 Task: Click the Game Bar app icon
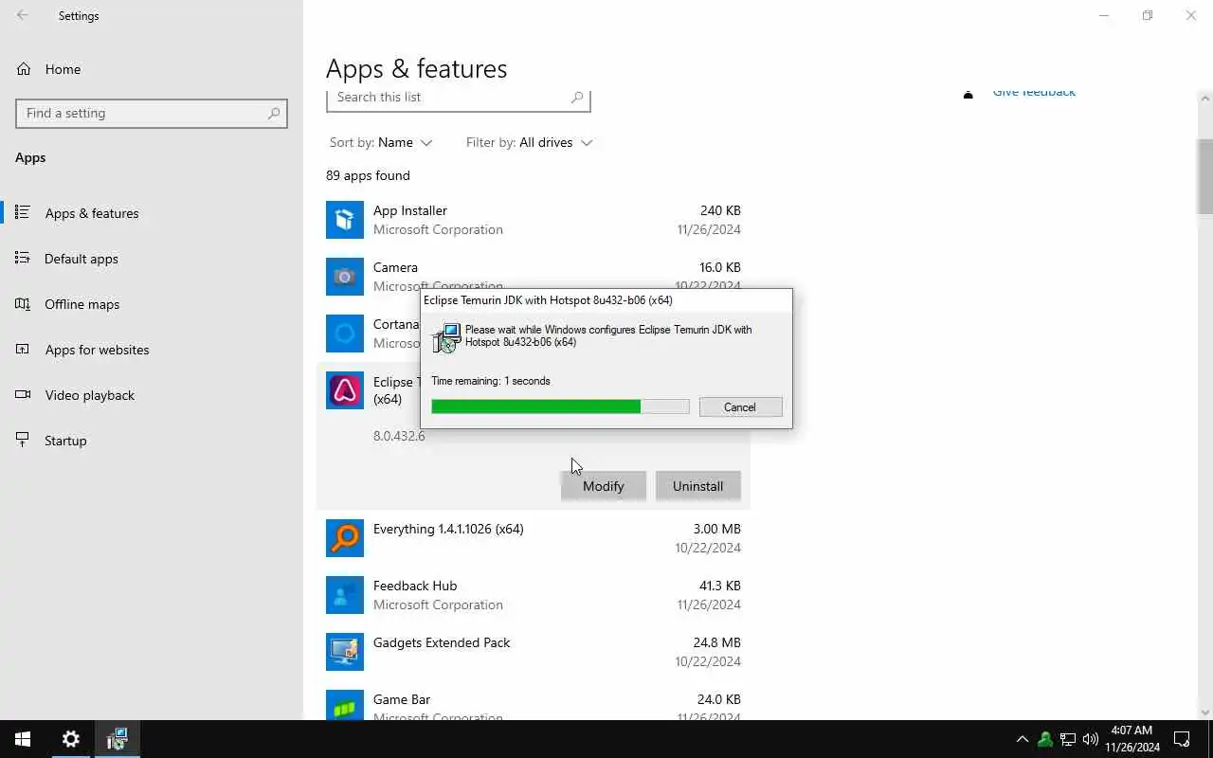point(345,704)
